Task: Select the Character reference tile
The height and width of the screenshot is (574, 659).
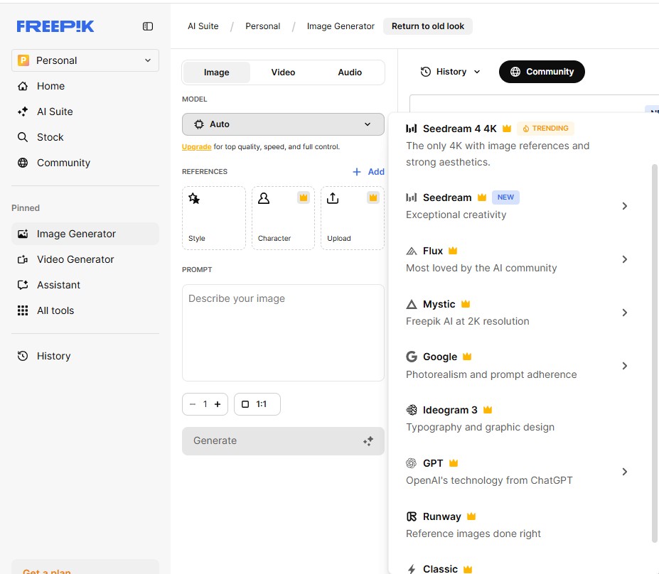Action: click(283, 217)
